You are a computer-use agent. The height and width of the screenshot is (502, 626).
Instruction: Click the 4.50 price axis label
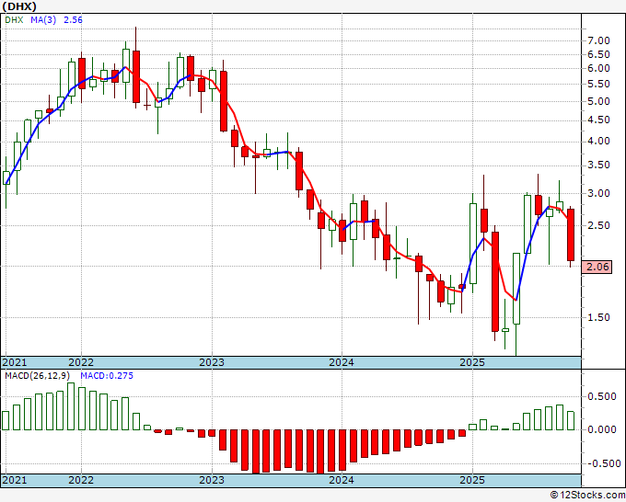598,120
